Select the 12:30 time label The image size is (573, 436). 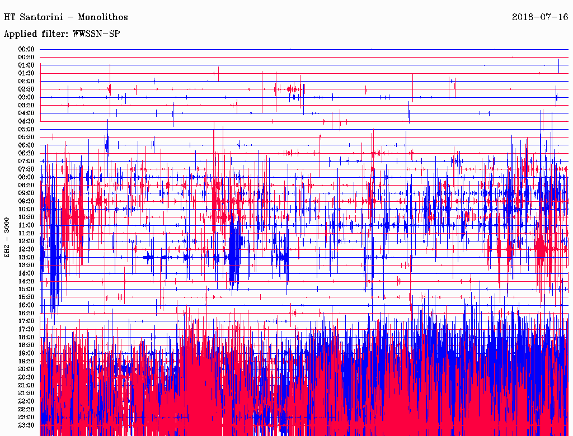coord(26,249)
